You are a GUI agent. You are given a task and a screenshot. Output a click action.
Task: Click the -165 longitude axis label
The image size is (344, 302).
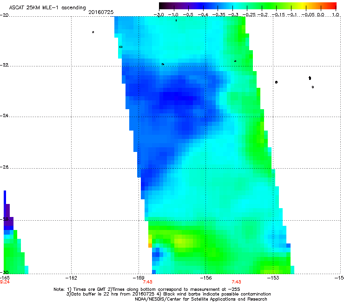coord(5,278)
